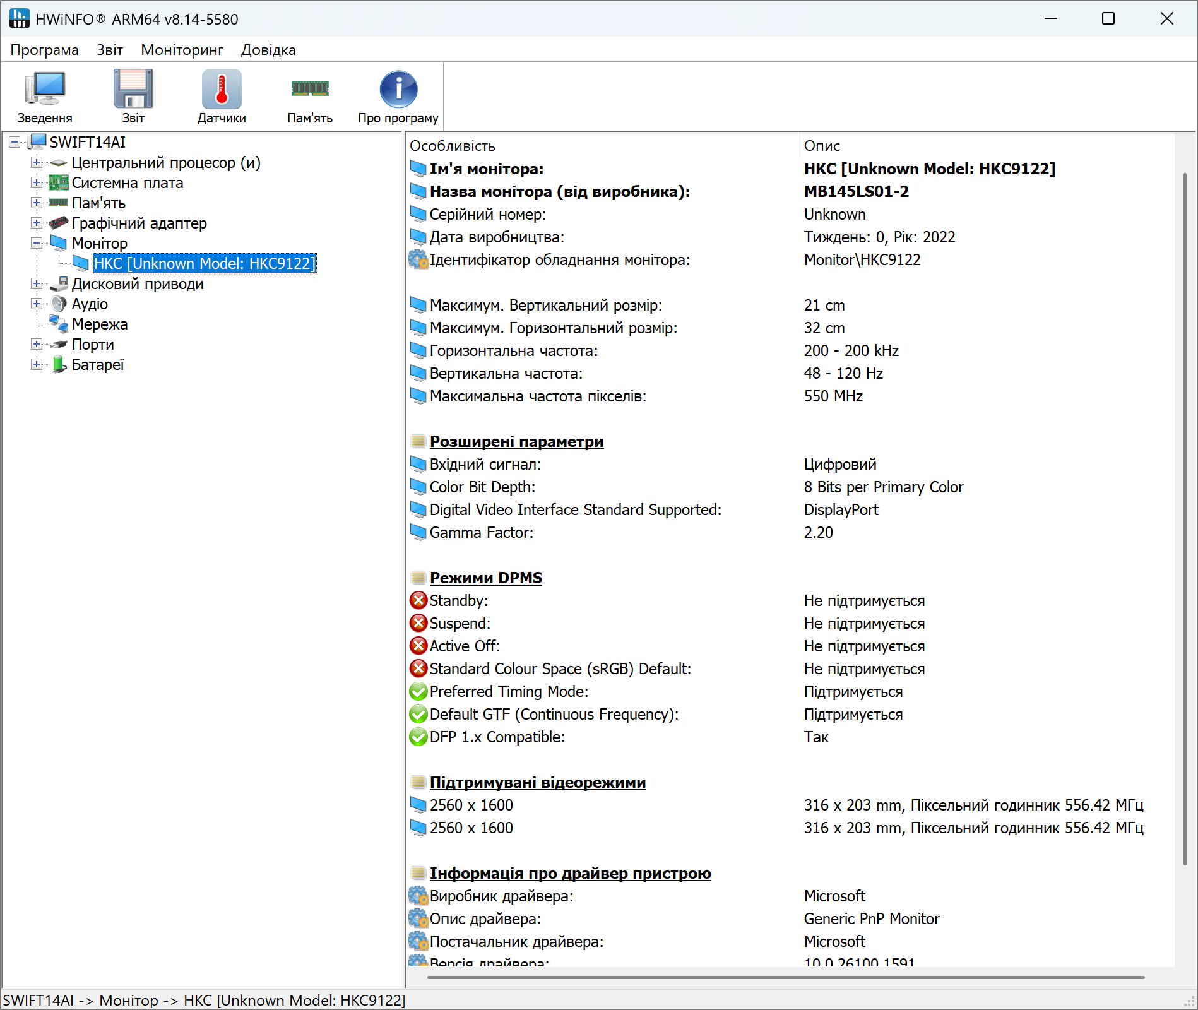The width and height of the screenshot is (1198, 1010).
Task: Collapse the SWIFT14AI root node
Action: (x=15, y=142)
